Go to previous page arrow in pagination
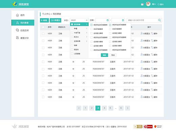Viewport: 176px width, 132px height. [x=79, y=108]
